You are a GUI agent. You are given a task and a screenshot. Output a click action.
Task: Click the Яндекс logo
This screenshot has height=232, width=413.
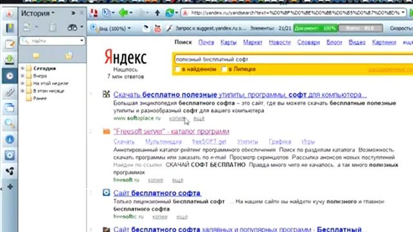(125, 57)
